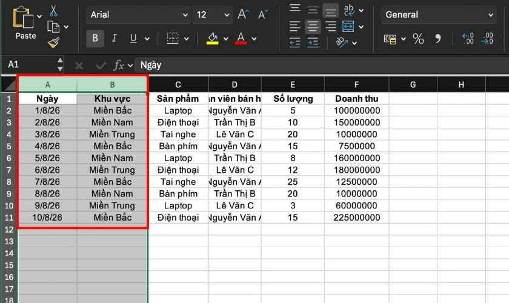The height and width of the screenshot is (303, 509).
Task: Click Merge and Center icon
Action: coord(348,26)
